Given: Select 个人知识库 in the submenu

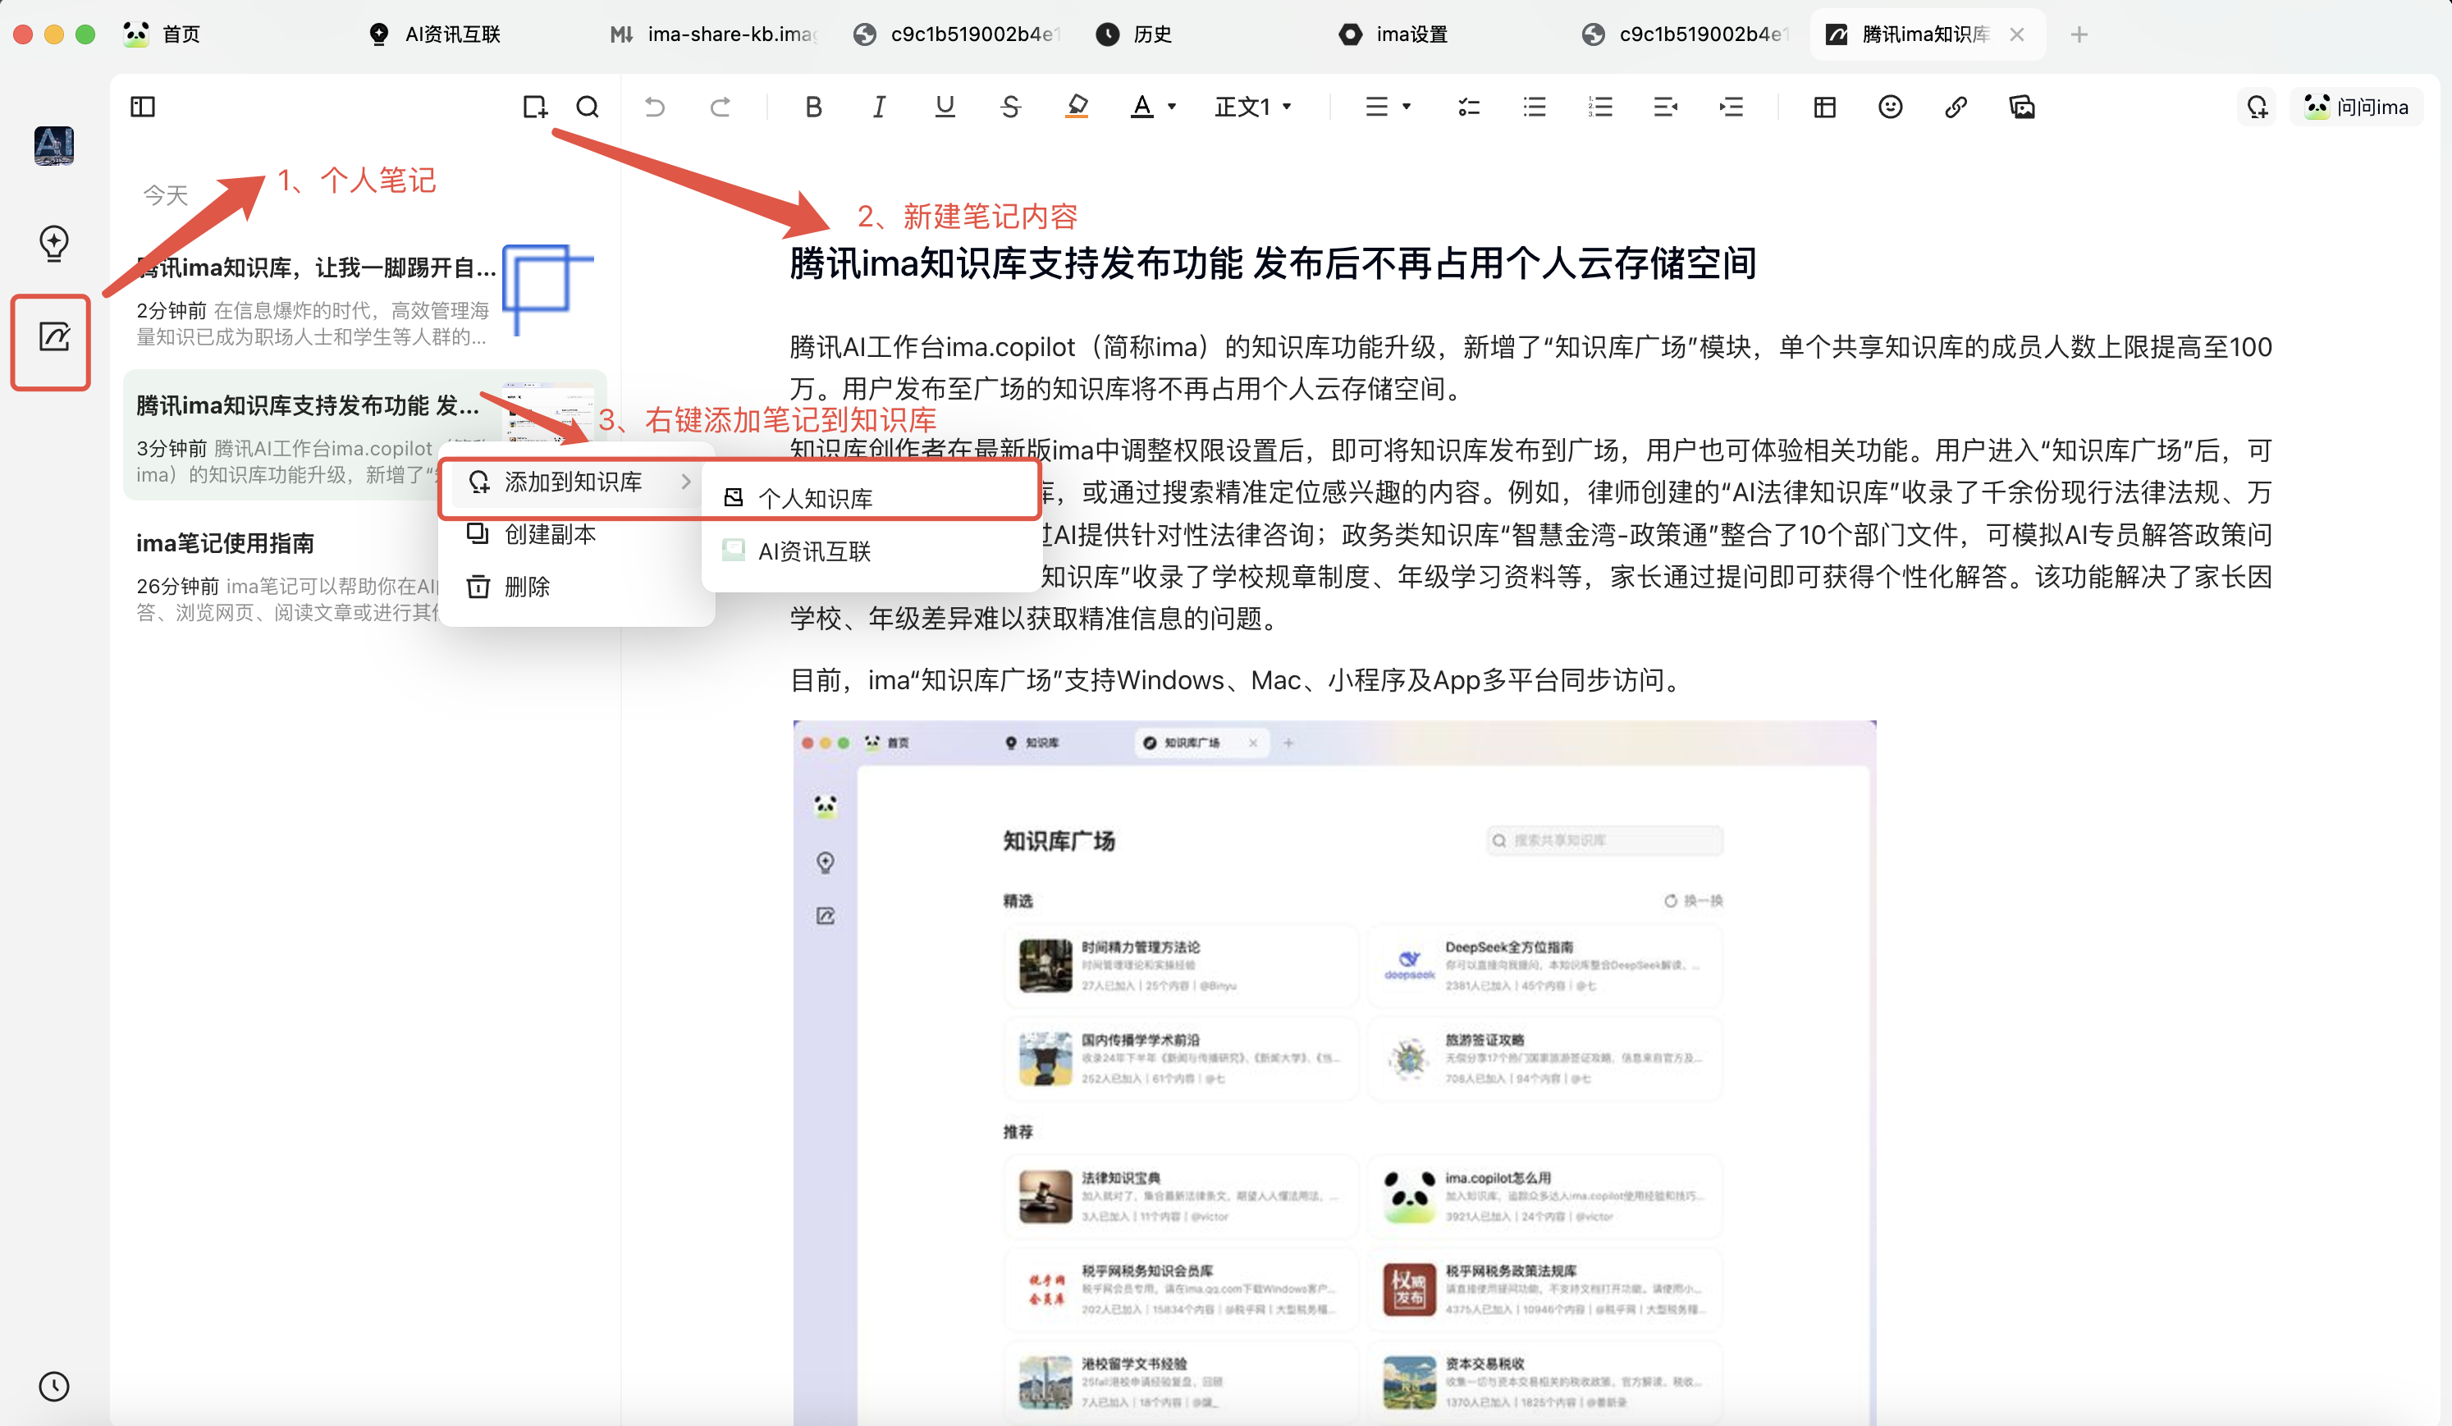Looking at the screenshot, I should 870,498.
